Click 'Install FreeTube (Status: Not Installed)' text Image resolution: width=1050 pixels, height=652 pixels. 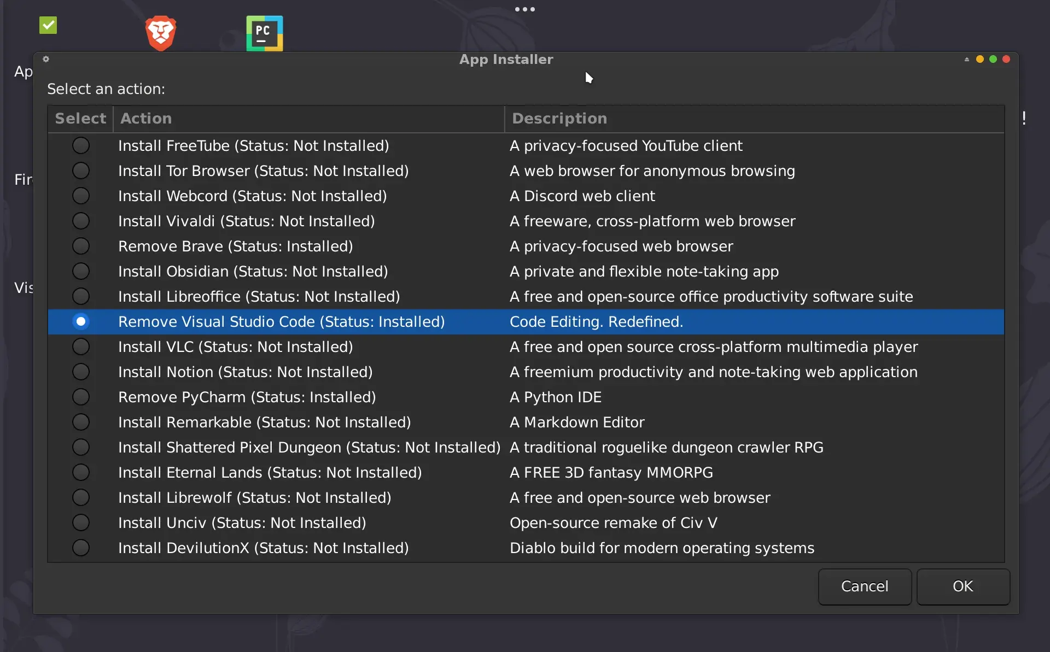click(x=254, y=146)
